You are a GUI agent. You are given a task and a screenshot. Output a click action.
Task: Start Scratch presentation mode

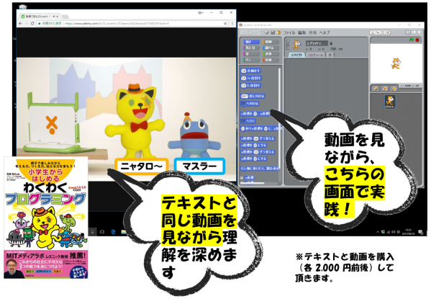(x=419, y=32)
